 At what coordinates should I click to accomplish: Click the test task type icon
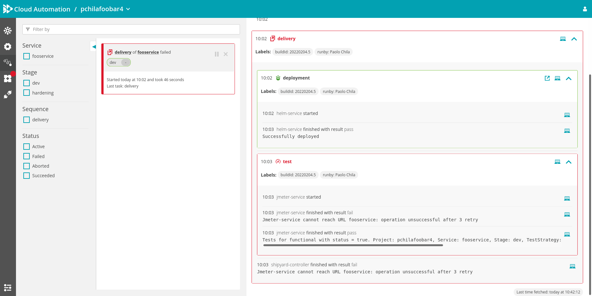pyautogui.click(x=278, y=162)
